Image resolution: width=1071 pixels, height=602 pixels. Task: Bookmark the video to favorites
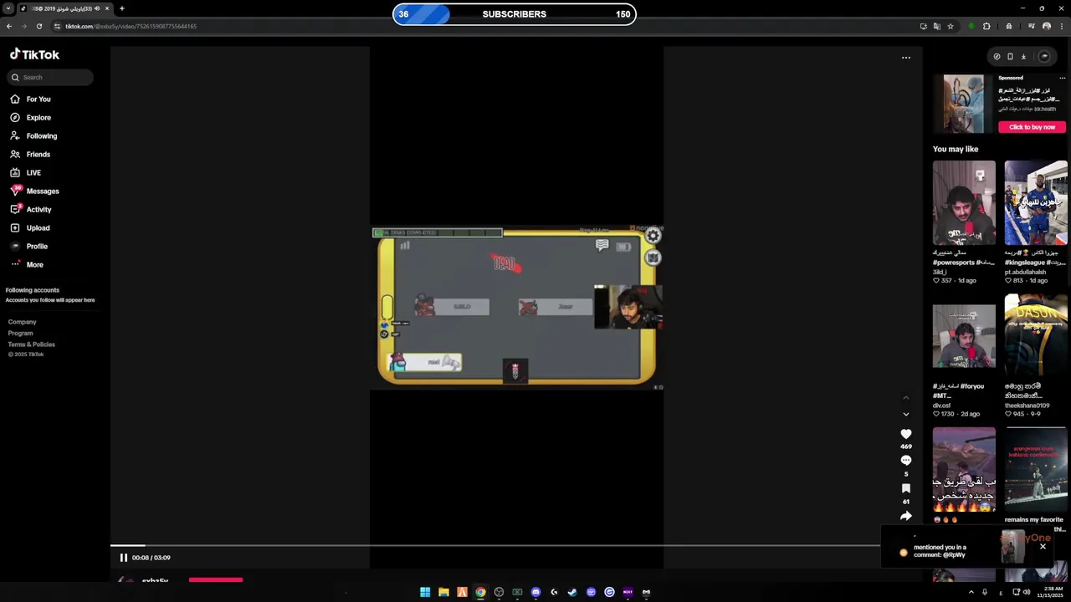point(905,488)
